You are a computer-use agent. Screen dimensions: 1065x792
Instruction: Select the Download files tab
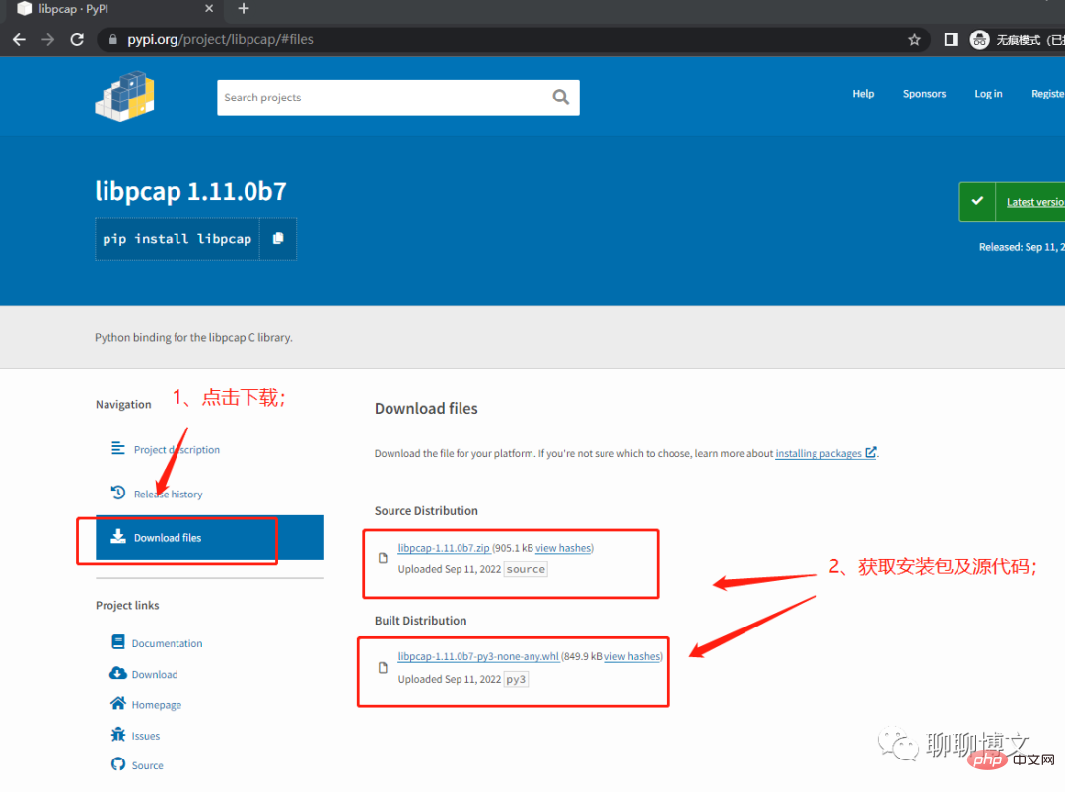tap(210, 538)
